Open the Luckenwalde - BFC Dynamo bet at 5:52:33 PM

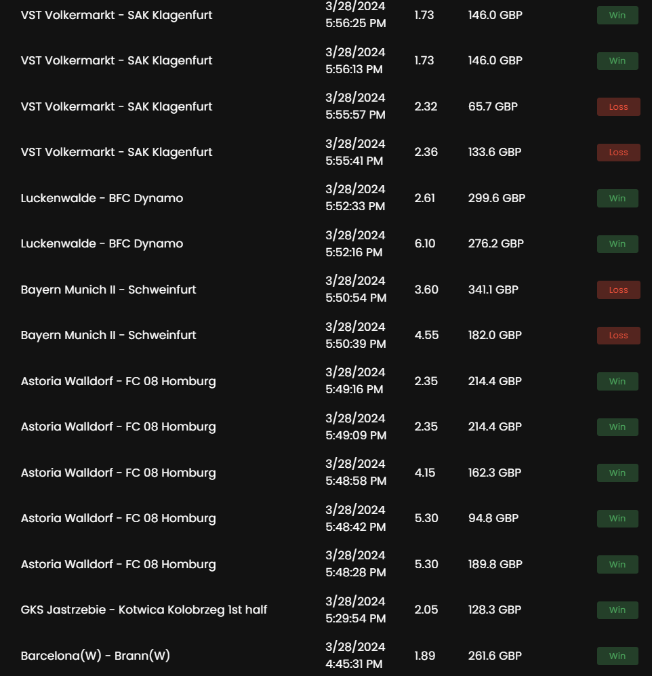pyautogui.click(x=102, y=198)
